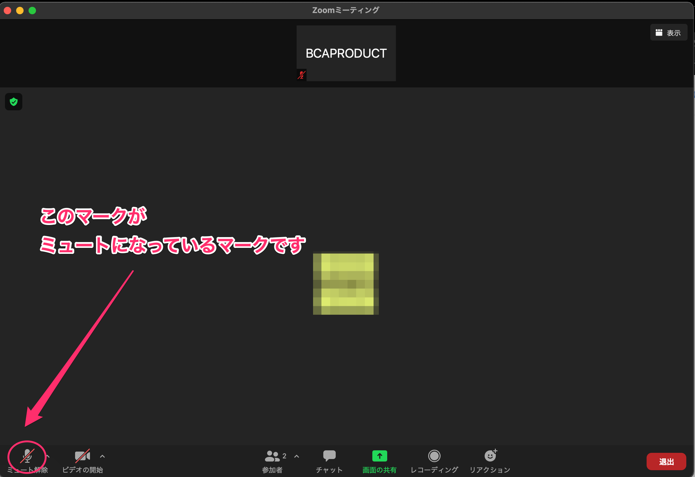Click the red leave meeting button
This screenshot has height=477, width=695.
click(666, 462)
